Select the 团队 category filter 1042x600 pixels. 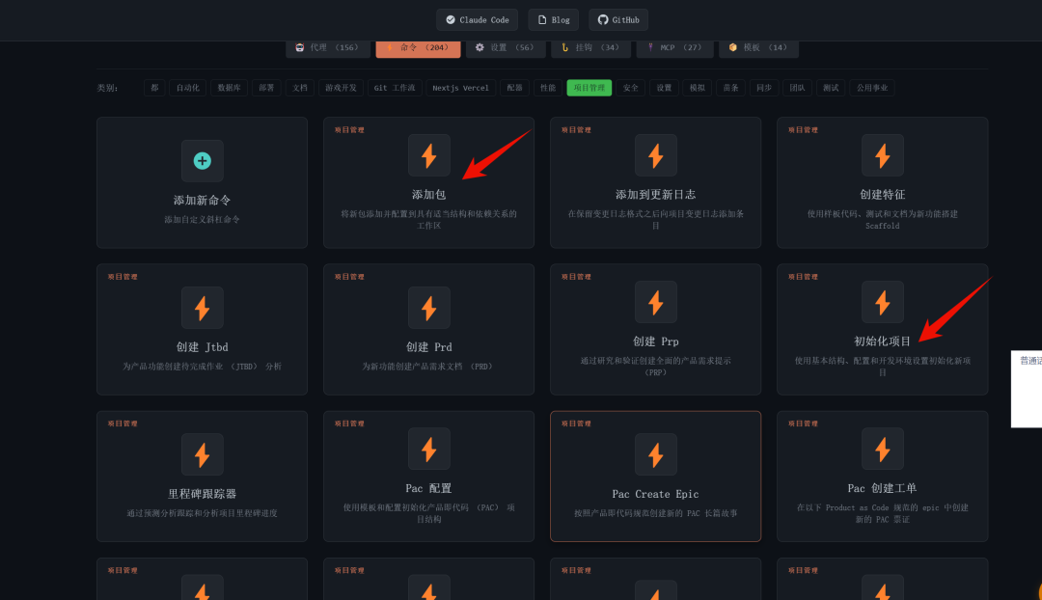(x=797, y=88)
